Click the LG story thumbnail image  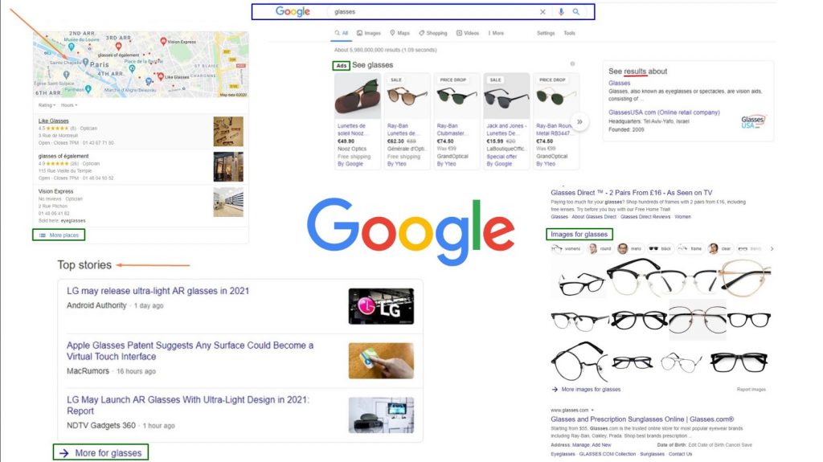pos(381,306)
